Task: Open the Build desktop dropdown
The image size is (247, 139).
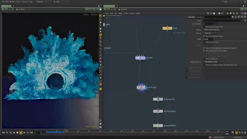Action: 44,2
